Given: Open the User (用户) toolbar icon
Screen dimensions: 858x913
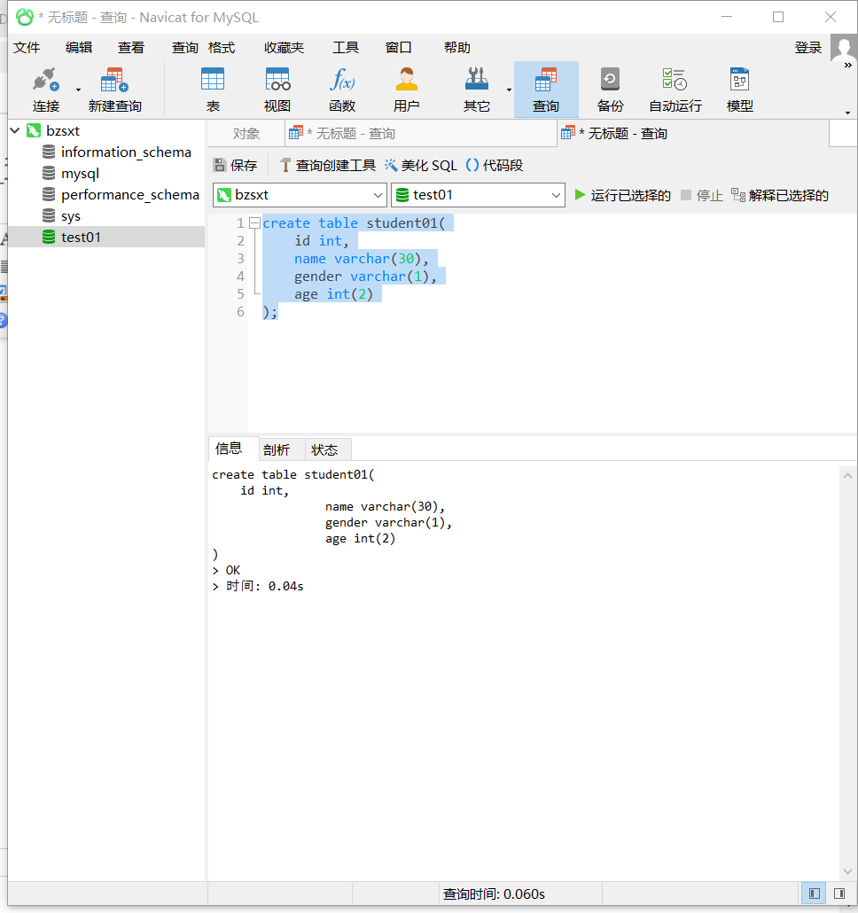Looking at the screenshot, I should click(x=406, y=80).
